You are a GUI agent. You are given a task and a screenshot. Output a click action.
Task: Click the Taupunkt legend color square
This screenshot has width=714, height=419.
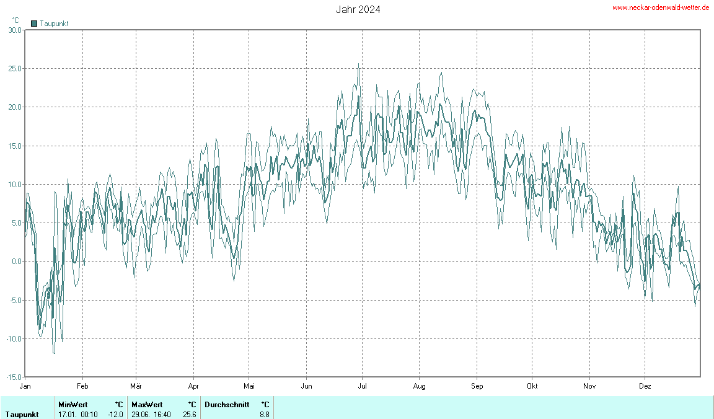[x=34, y=24]
